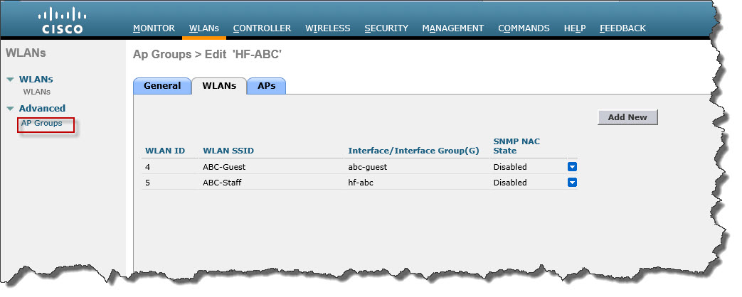Click the WLAN ID column header

pyautogui.click(x=164, y=151)
